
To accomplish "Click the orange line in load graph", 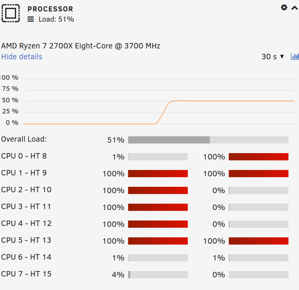I will pos(229,101).
